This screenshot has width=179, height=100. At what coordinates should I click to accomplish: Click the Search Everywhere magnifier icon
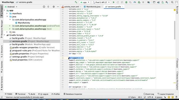click(x=172, y=2)
